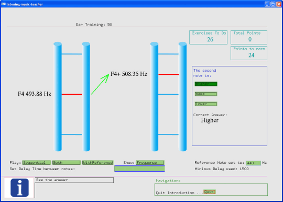Maximize the listening-music-teacher window
Viewport: 283px width, 202px height.
pyautogui.click(x=273, y=4)
